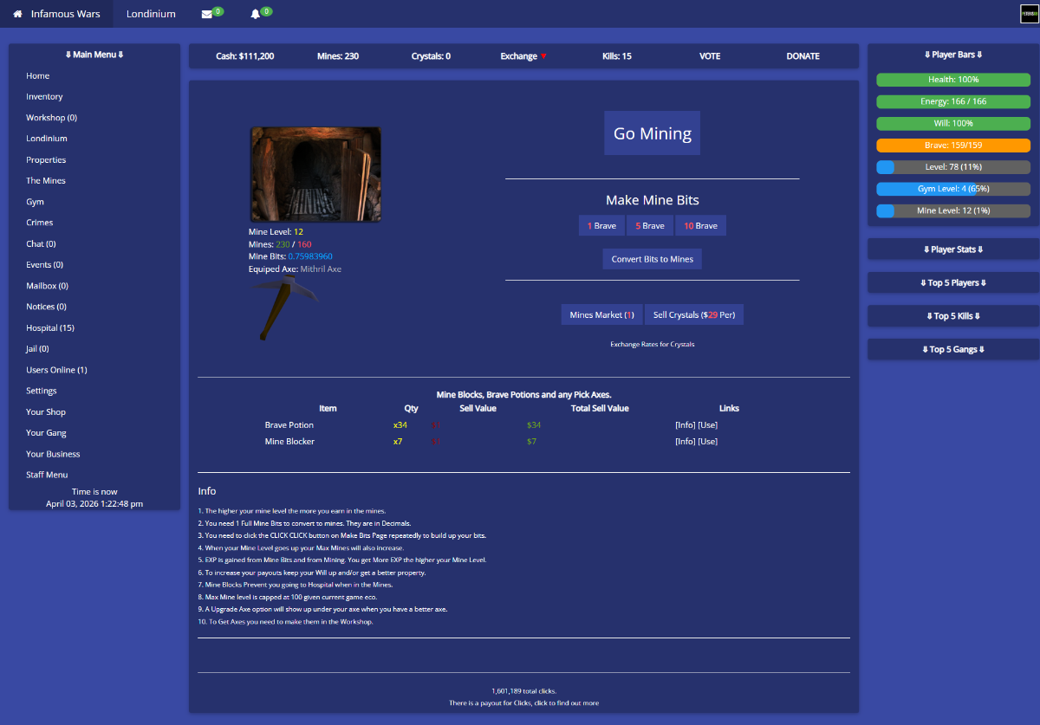The width and height of the screenshot is (1040, 725).
Task: Expand the Exchange dropdown
Action: [523, 56]
